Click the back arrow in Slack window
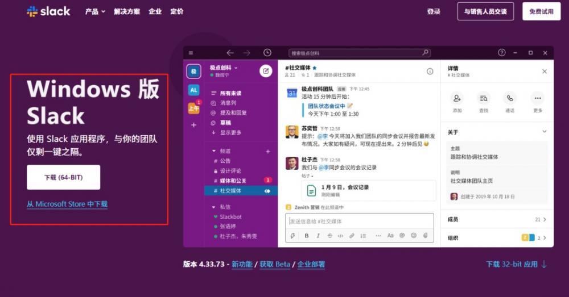This screenshot has width=569, height=297. [230, 53]
